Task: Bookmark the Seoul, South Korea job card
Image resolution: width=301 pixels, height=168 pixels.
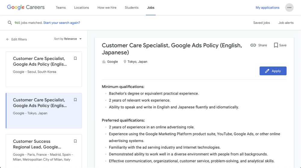Action: [75, 58]
